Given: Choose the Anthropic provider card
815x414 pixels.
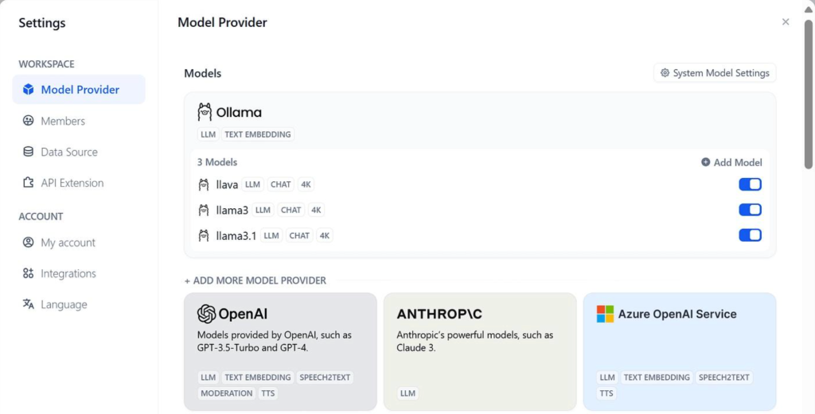Looking at the screenshot, I should pyautogui.click(x=480, y=351).
